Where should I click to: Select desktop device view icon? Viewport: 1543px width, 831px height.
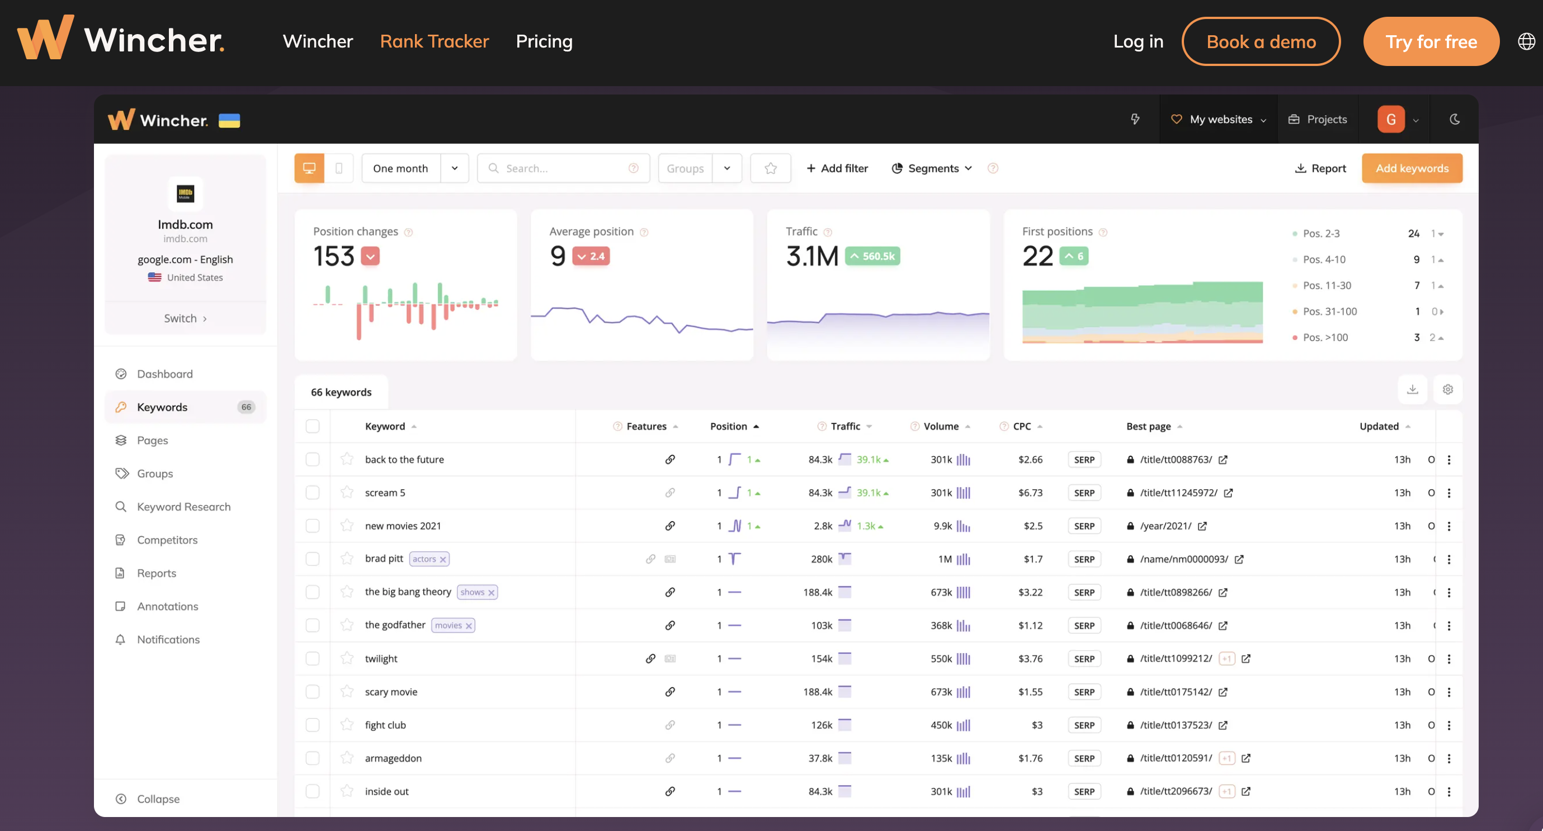pyautogui.click(x=309, y=168)
